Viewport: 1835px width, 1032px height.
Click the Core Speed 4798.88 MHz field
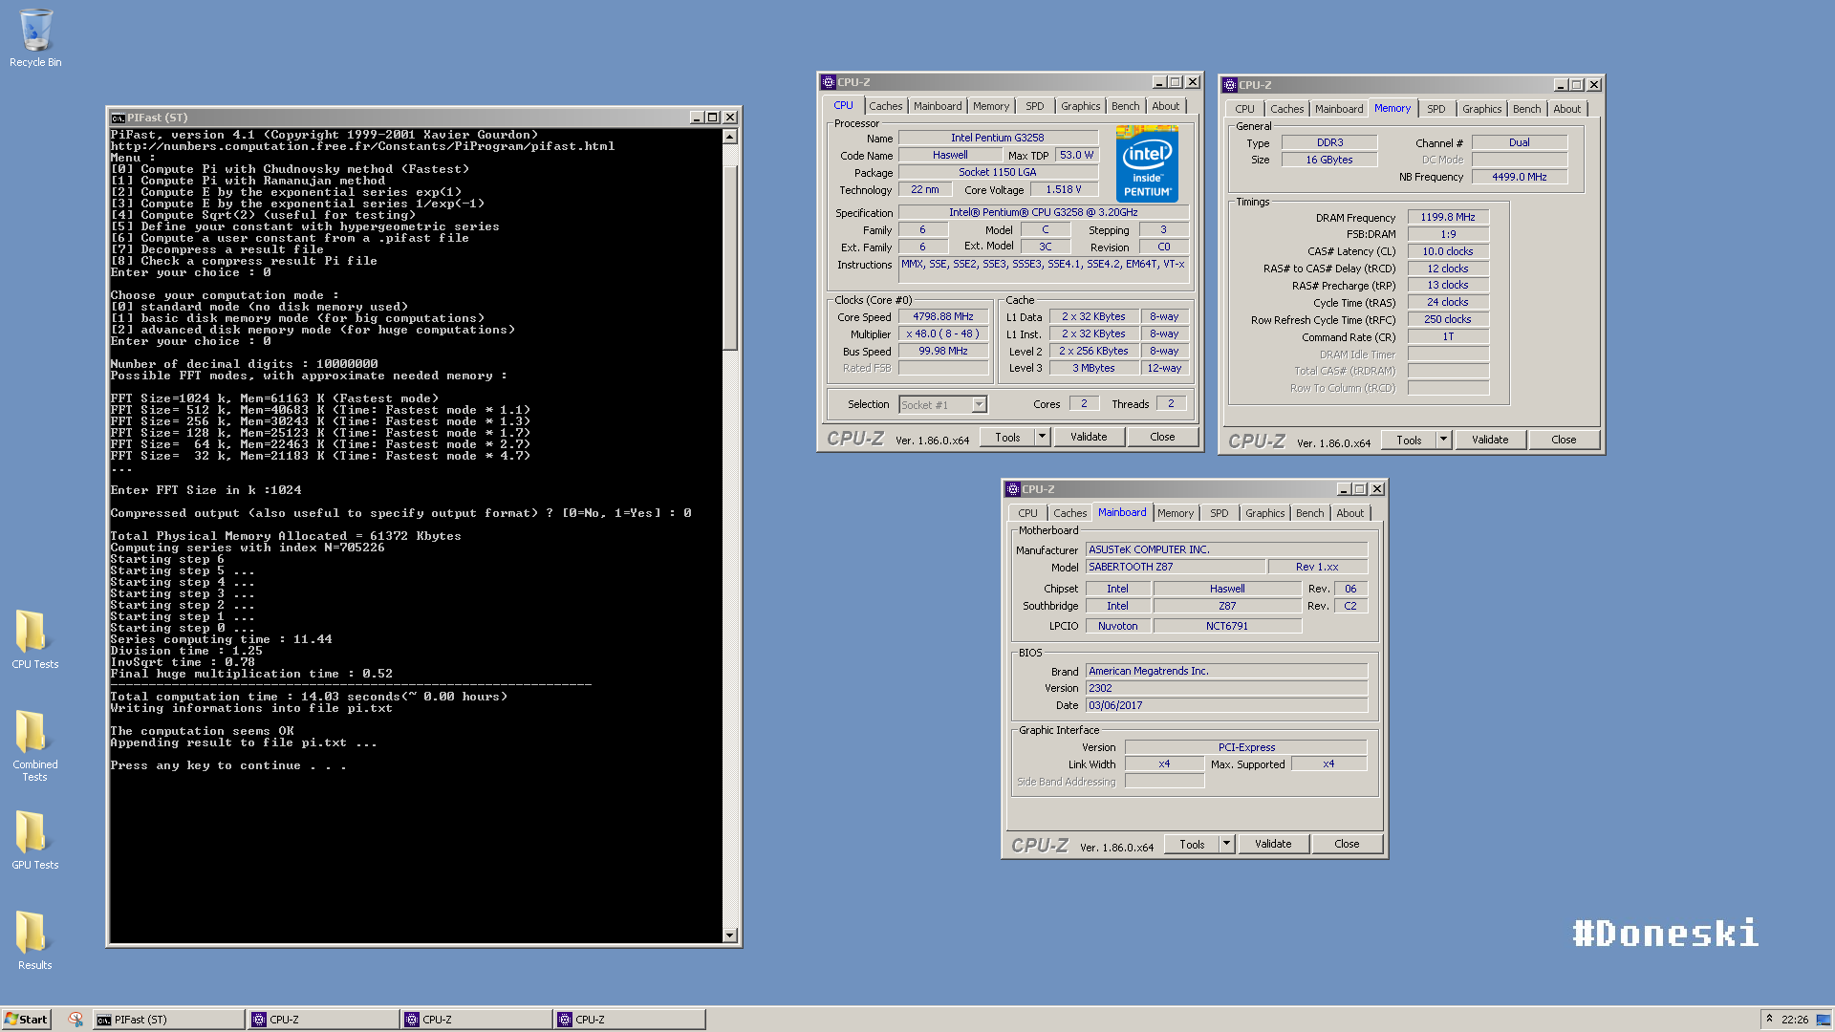pos(943,317)
